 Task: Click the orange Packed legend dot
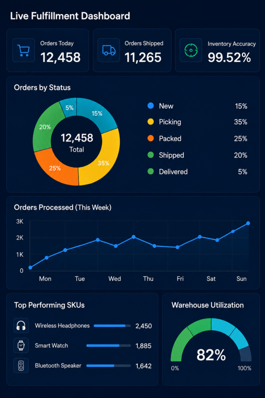(151, 138)
